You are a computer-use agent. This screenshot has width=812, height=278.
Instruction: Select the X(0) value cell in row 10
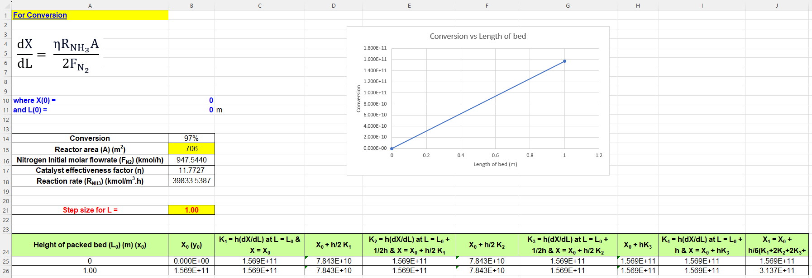coord(191,100)
